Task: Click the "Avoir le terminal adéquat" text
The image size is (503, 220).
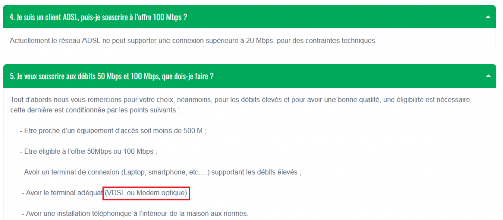Action: tap(61, 193)
